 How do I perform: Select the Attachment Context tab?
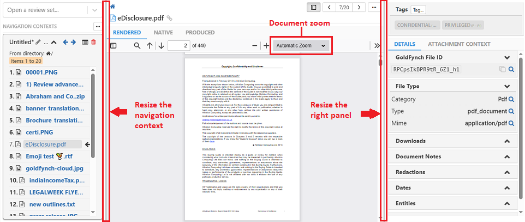(459, 44)
